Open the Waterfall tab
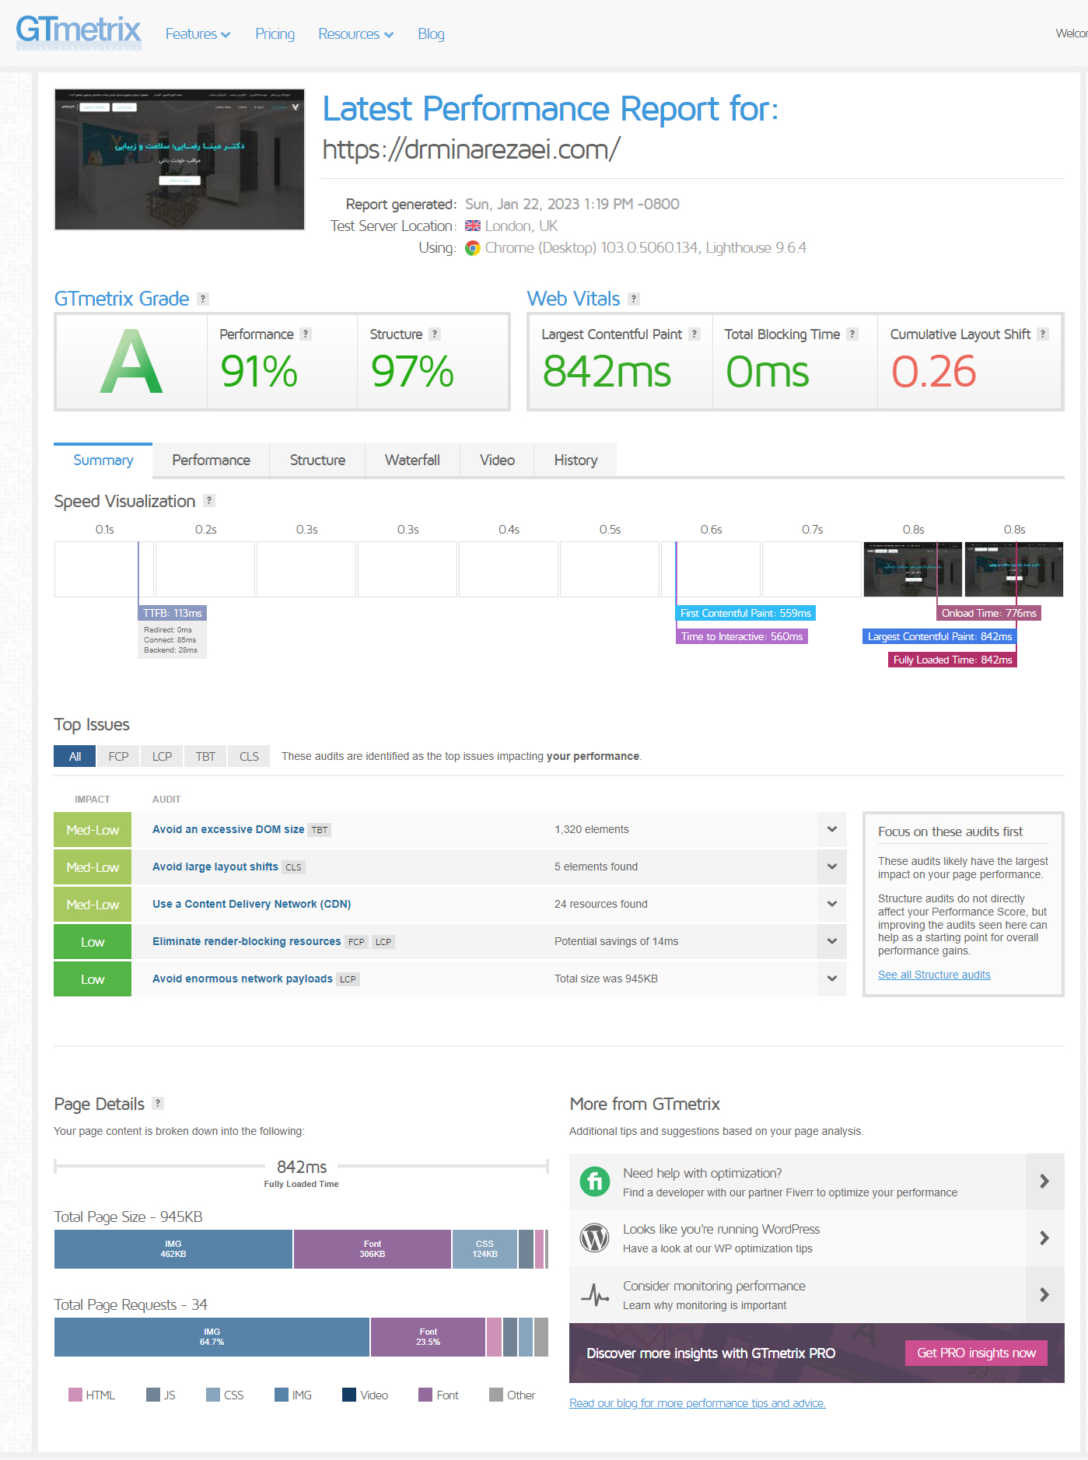This screenshot has width=1088, height=1460. click(412, 460)
